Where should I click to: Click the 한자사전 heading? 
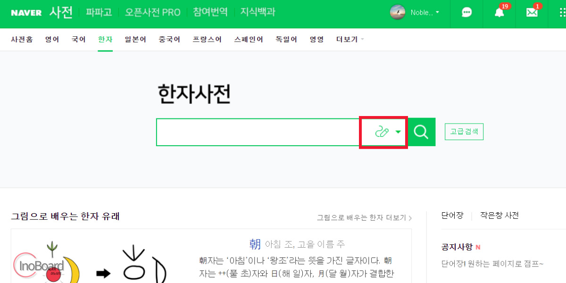pyautogui.click(x=194, y=95)
